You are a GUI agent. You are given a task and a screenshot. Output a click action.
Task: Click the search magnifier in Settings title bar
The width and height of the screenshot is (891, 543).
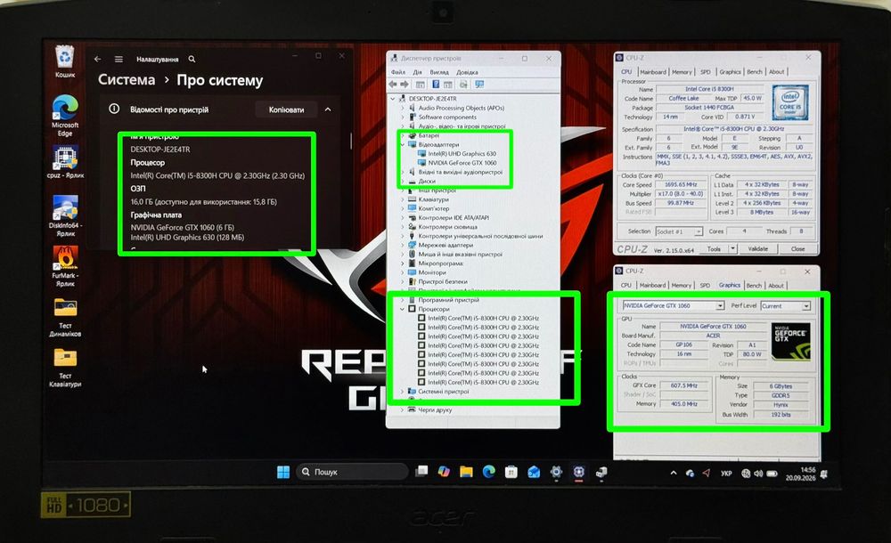pyautogui.click(x=192, y=59)
